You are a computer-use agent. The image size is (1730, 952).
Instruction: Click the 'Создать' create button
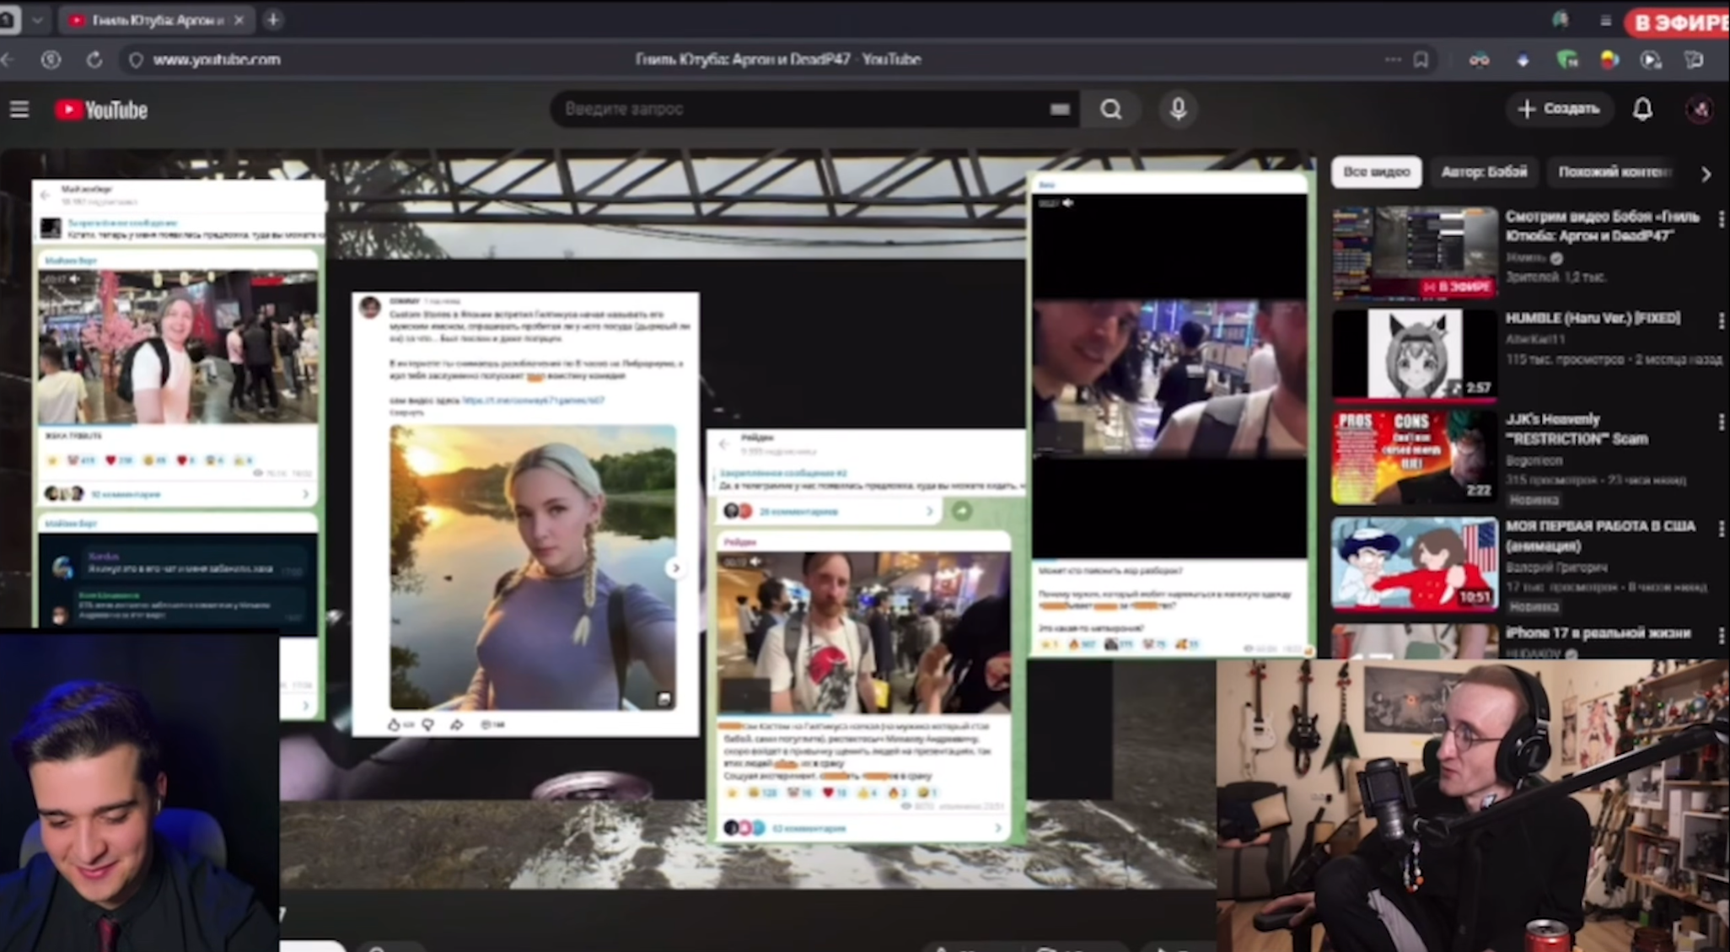click(x=1559, y=109)
